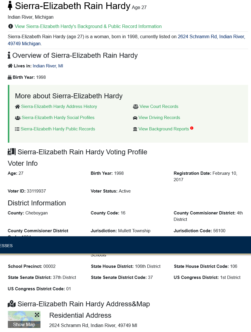
Task: Open Sierra-Elizabeth Hardy Public Records link
Action: coord(58,129)
